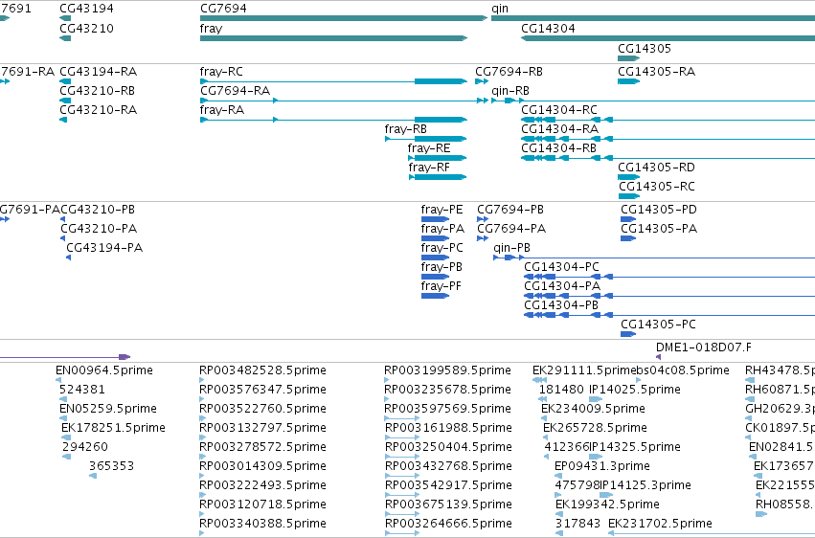Select the EP09431.3prime EST label
The height and width of the screenshot is (538, 815).
point(602,466)
